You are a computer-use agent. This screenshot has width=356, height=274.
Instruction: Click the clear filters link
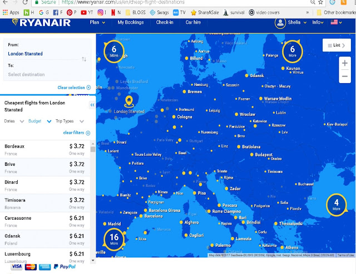(77, 133)
